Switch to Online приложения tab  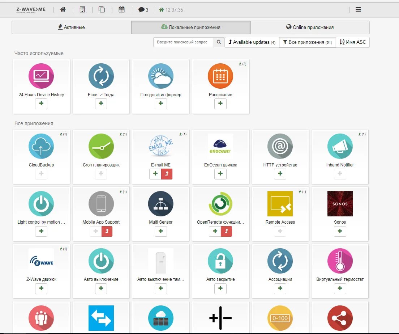click(310, 27)
